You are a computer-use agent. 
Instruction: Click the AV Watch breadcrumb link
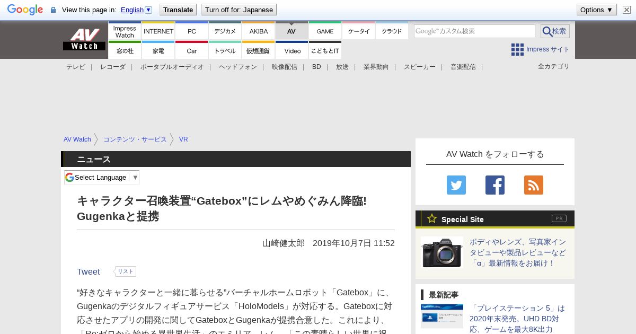(77, 139)
